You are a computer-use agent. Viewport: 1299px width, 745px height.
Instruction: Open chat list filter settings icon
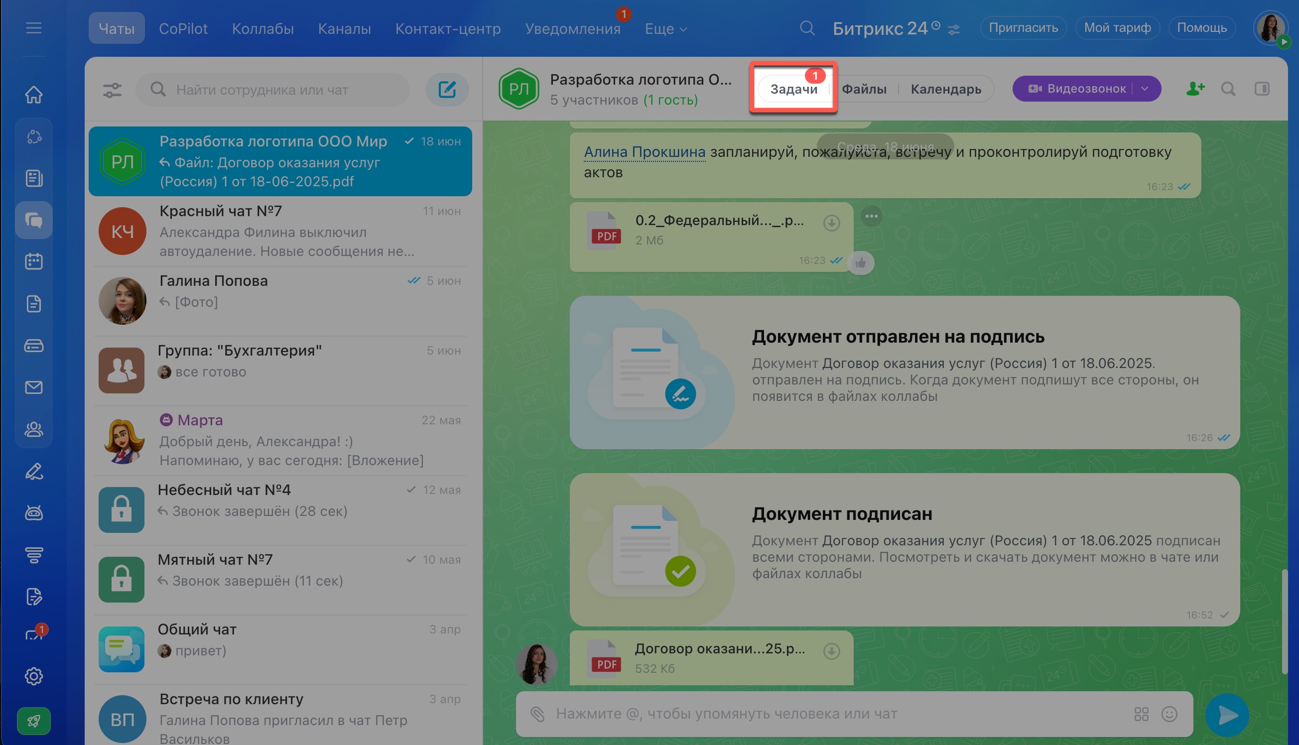[x=112, y=90]
